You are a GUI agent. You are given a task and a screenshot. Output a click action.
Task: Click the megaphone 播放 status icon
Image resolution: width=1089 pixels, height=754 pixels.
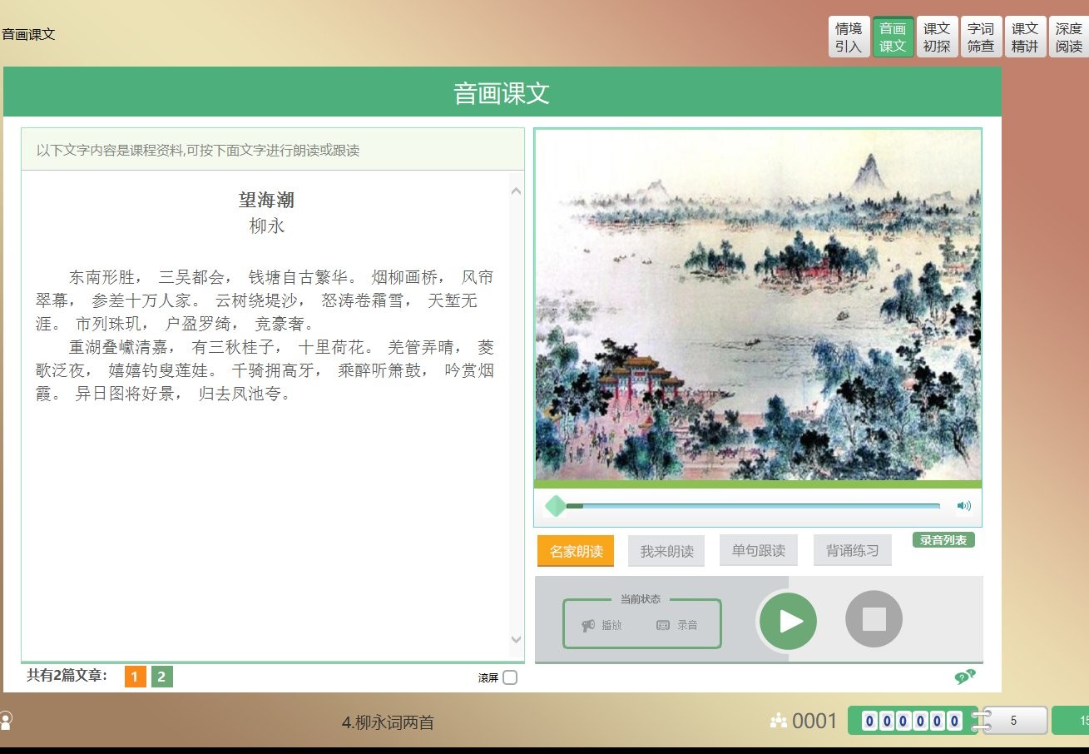[589, 625]
